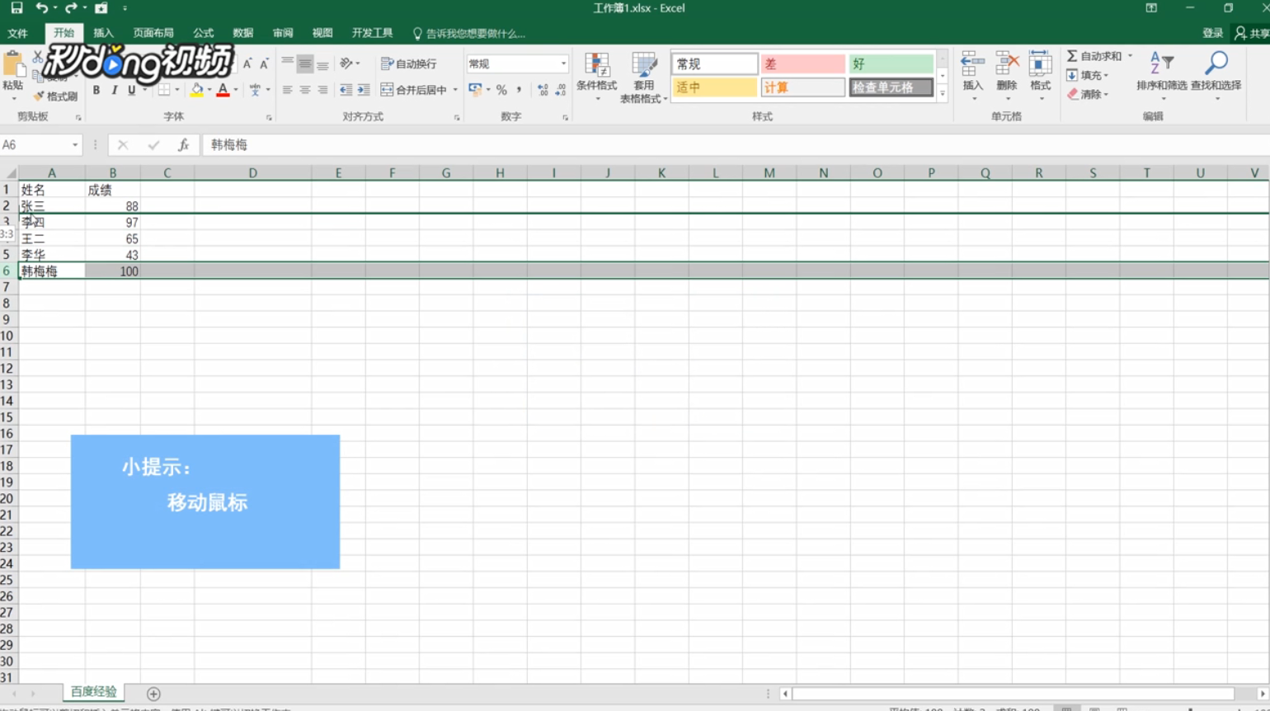Screen dimensions: 1270x711
Task: Click the insert function fx icon
Action: 184,145
